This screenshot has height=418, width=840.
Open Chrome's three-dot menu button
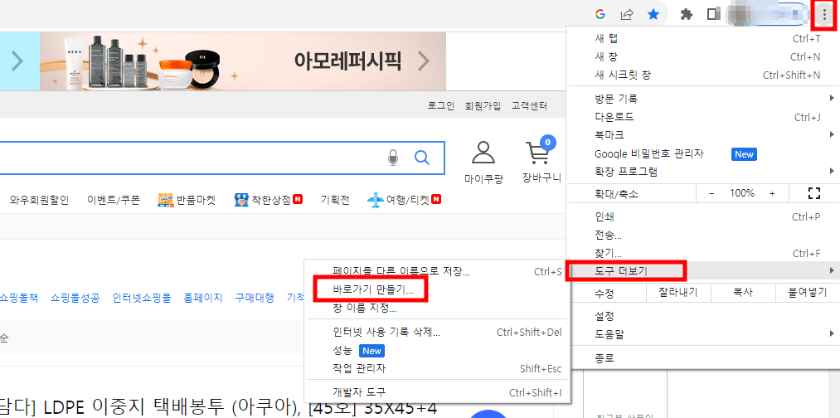824,14
